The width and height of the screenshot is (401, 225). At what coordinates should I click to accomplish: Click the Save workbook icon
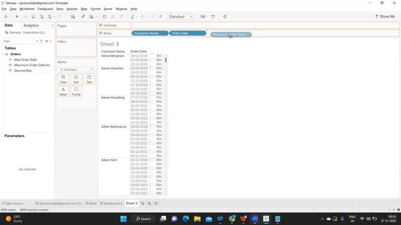point(33,17)
